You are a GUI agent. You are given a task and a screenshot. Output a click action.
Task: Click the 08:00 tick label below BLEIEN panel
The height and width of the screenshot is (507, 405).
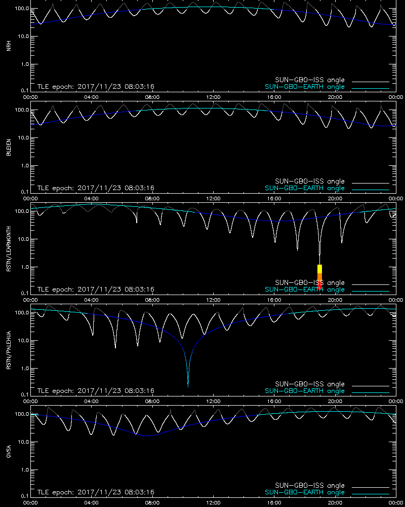coord(152,199)
